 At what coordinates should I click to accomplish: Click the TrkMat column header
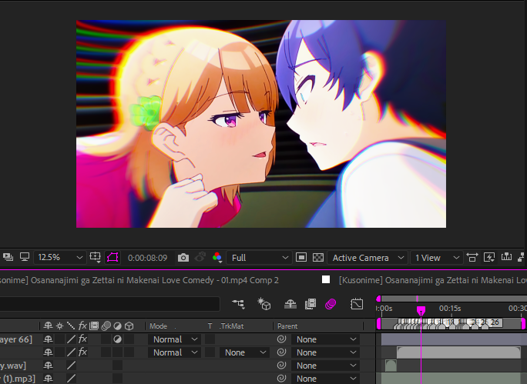point(231,326)
